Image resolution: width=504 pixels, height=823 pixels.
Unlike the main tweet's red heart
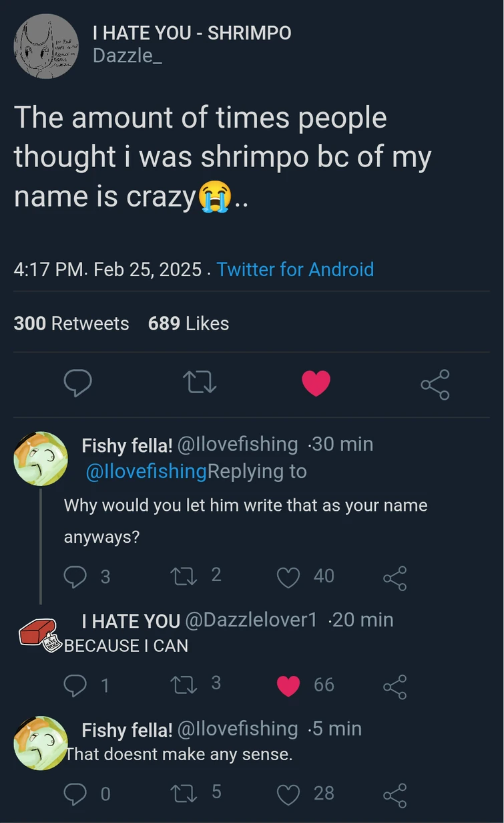pyautogui.click(x=316, y=383)
